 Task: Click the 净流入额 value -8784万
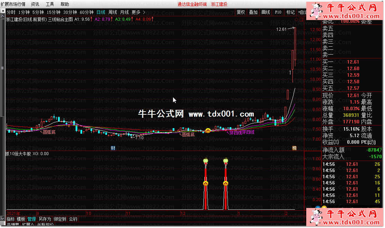(374, 150)
